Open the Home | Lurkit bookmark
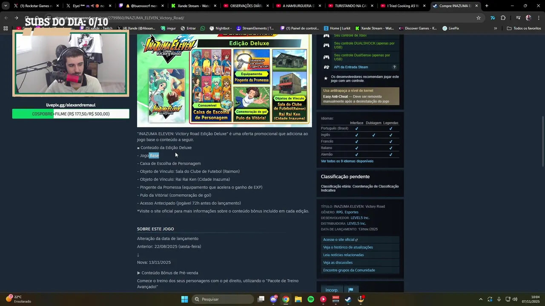 tap(337, 28)
